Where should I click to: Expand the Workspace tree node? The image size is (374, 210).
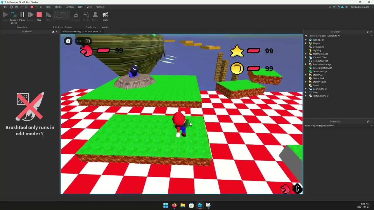(306, 40)
